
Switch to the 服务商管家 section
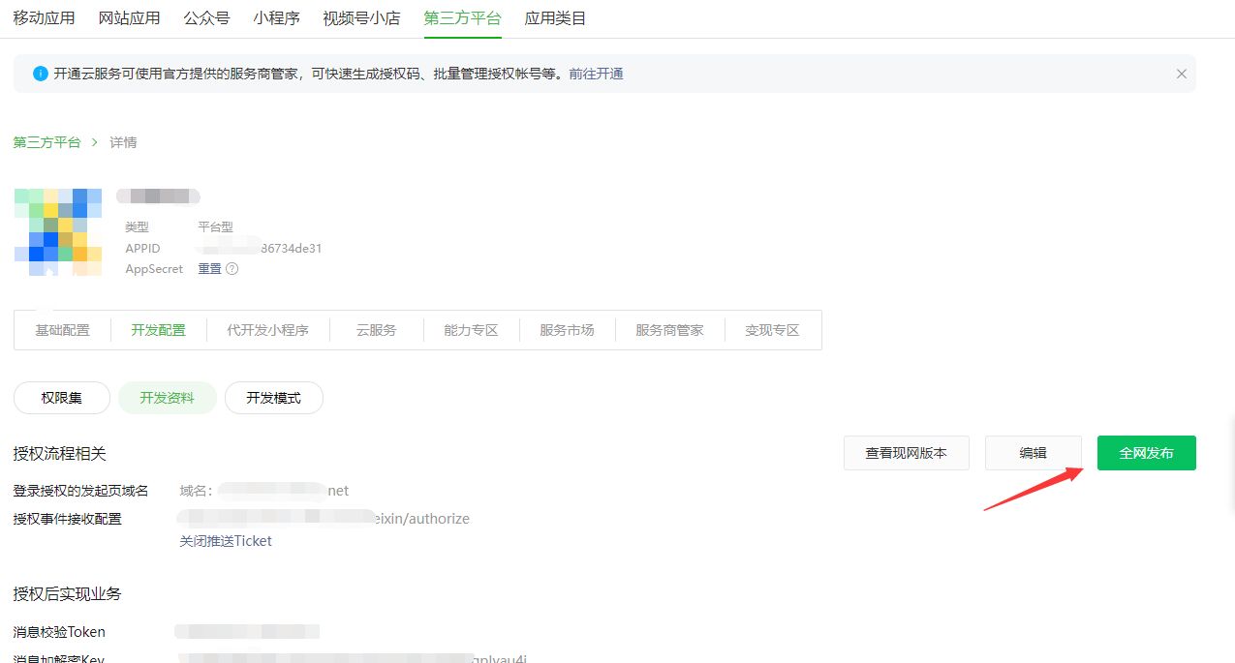pos(669,330)
